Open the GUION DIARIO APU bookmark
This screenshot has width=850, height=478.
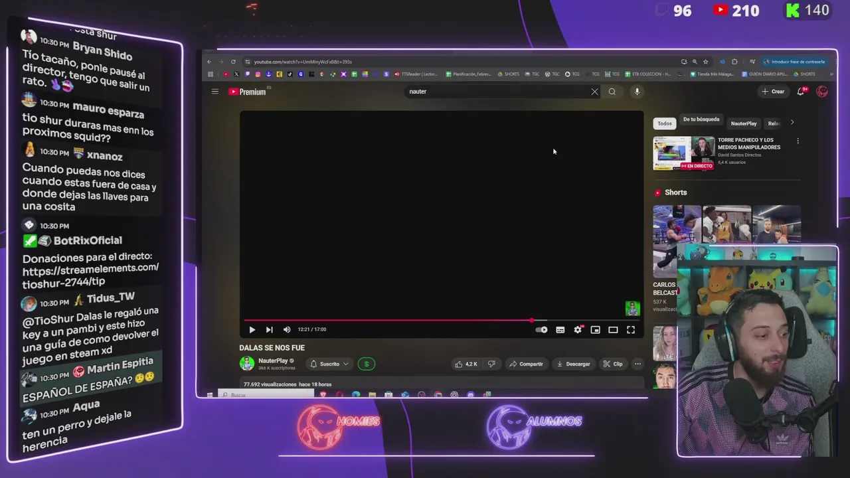click(x=764, y=74)
